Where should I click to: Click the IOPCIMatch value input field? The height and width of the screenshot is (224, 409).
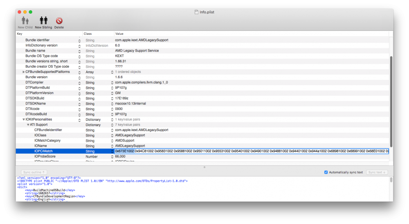(252, 151)
